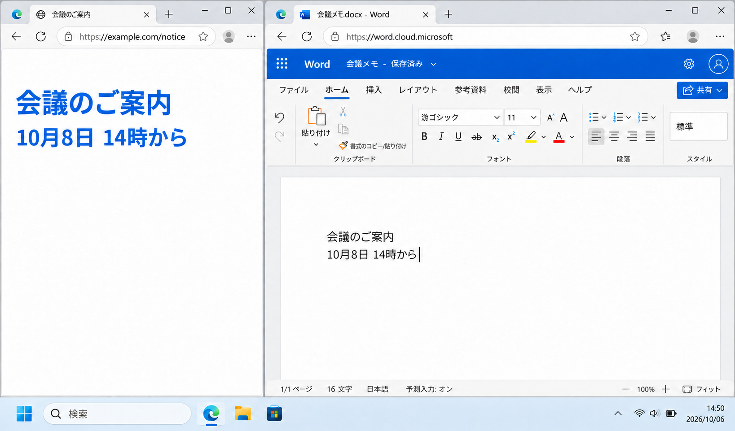Image resolution: width=735 pixels, height=431 pixels.
Task: Expand numbered list style options arrow
Action: (628, 118)
